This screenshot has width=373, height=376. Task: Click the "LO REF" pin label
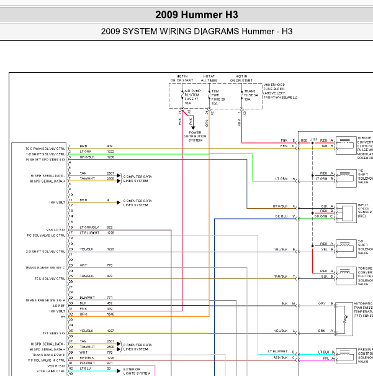point(59,306)
